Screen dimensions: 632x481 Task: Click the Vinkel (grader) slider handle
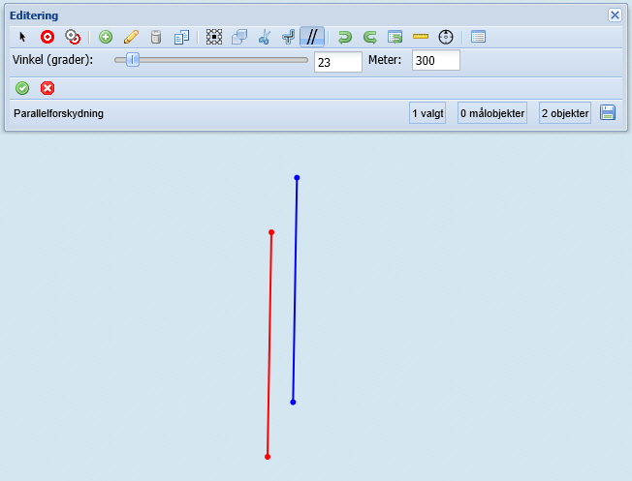click(x=133, y=60)
